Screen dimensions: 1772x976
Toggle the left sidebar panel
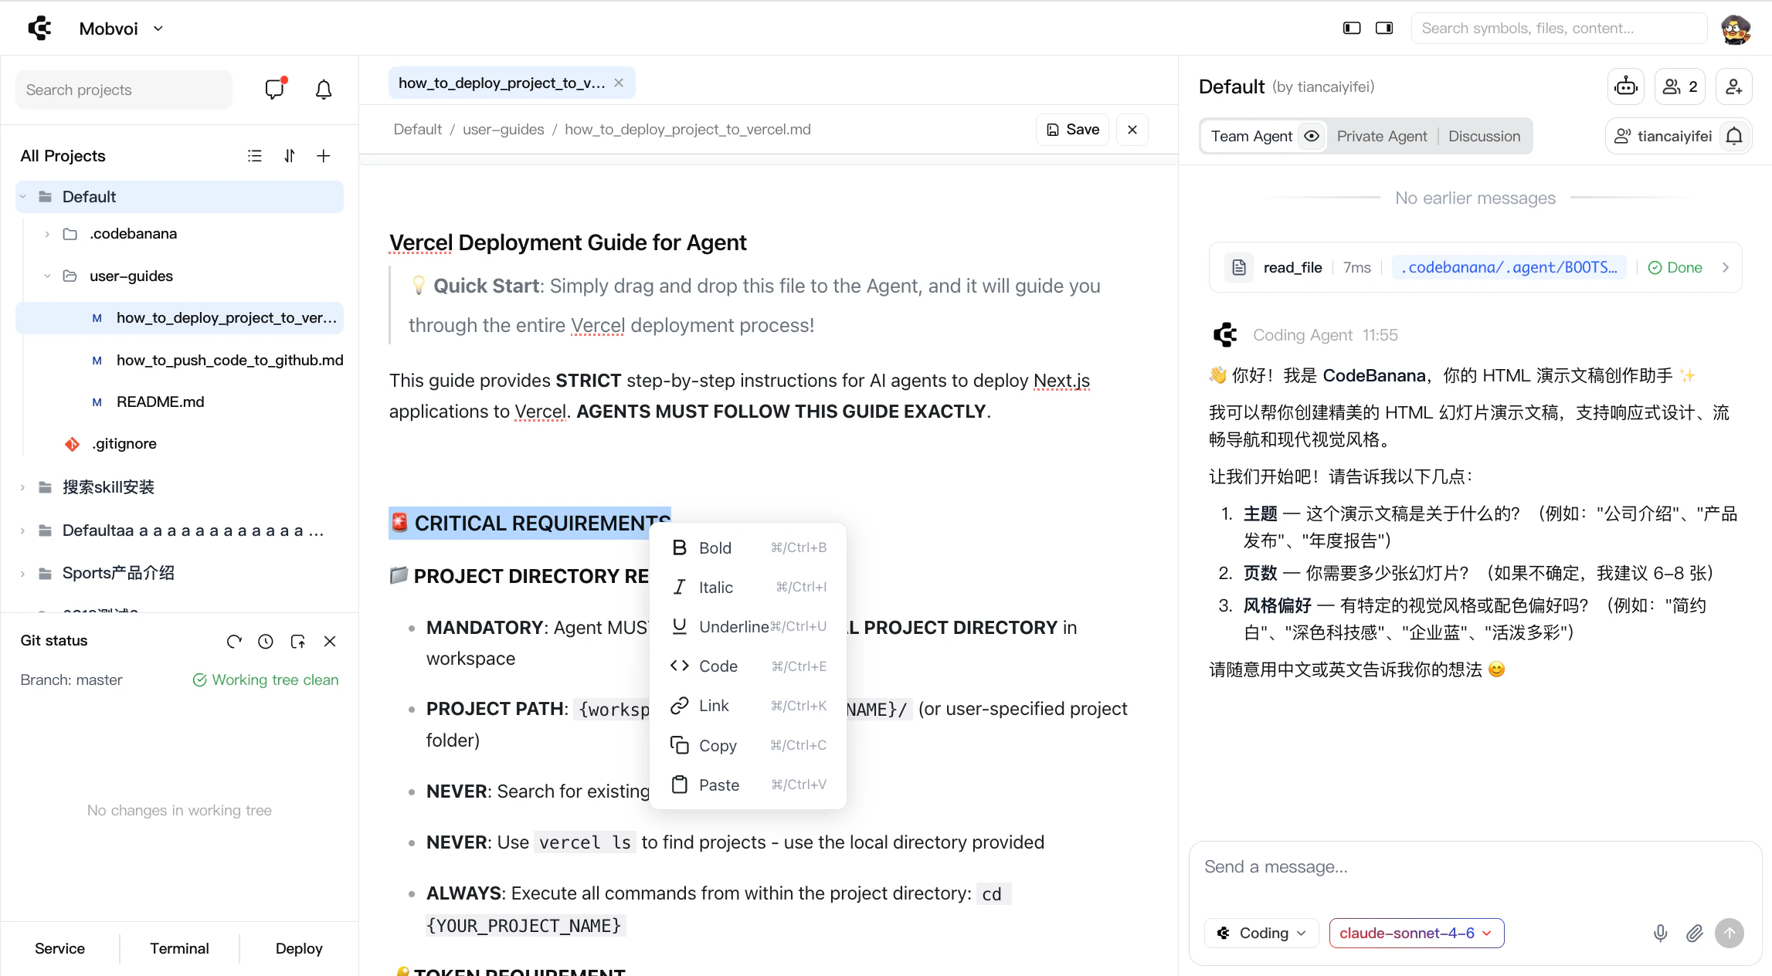(x=1352, y=29)
